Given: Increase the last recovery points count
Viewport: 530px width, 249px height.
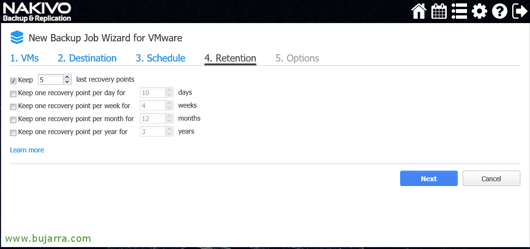Looking at the screenshot, I should pos(67,77).
